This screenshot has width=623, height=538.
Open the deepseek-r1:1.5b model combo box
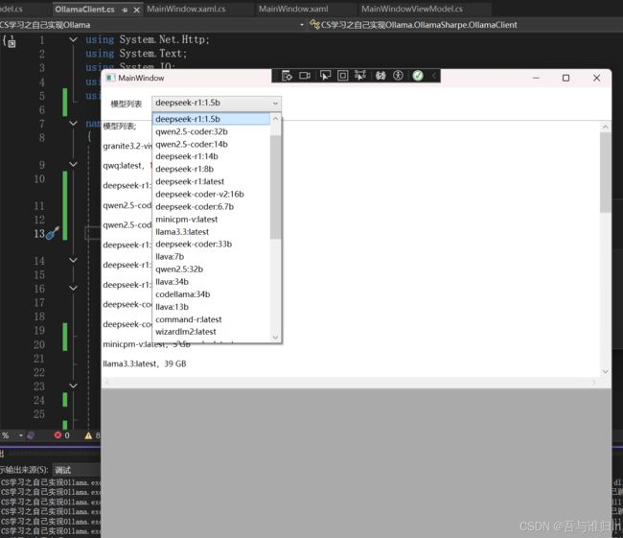(217, 103)
